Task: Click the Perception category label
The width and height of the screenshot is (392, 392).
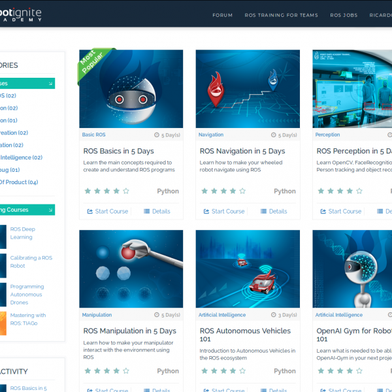Action: tap(327, 135)
